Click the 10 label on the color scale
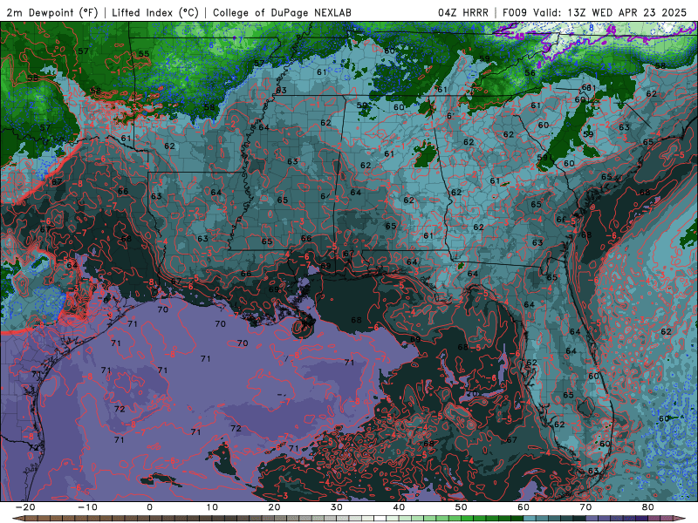The image size is (698, 523). click(x=212, y=507)
